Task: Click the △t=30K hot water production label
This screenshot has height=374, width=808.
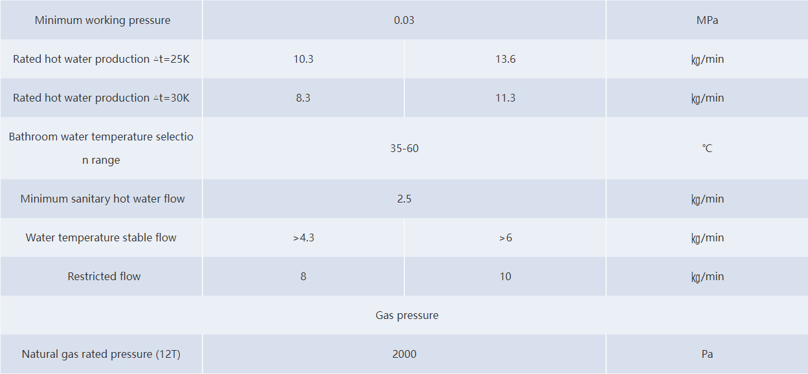Action: tap(102, 98)
